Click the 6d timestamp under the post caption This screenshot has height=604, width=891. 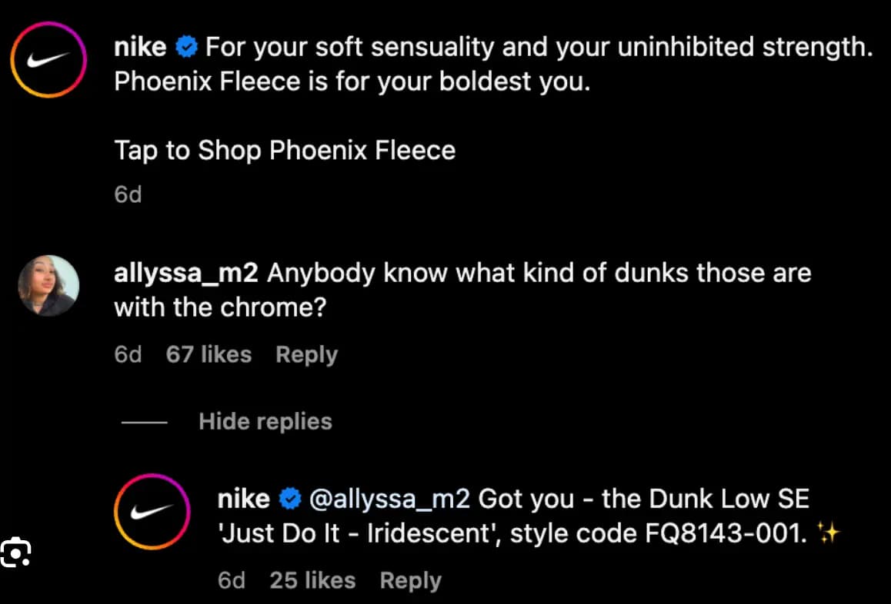pos(128,195)
